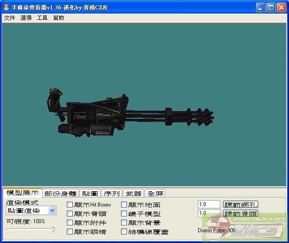Minimize the model viewer window

tap(261, 8)
